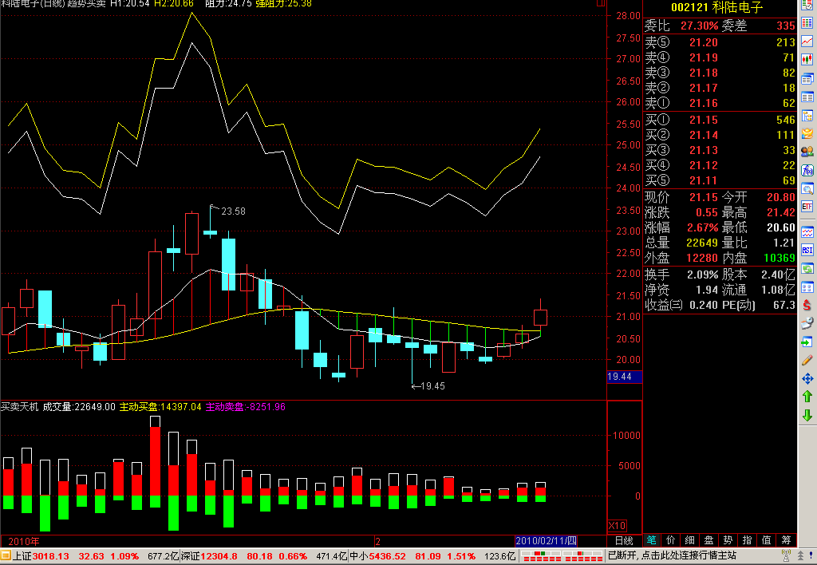Click the 23.58 high price annotation

[233, 211]
